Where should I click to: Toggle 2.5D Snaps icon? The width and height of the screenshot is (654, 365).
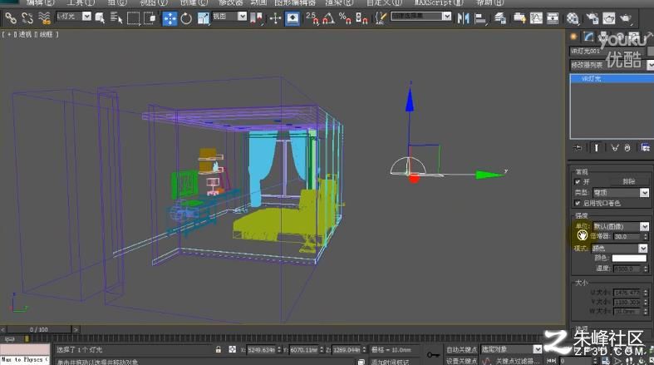tap(312, 18)
